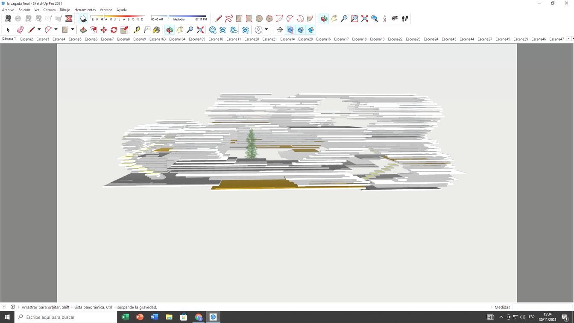This screenshot has height=323, width=574.
Task: Choose the Polygon drawing tool
Action: click(x=269, y=18)
